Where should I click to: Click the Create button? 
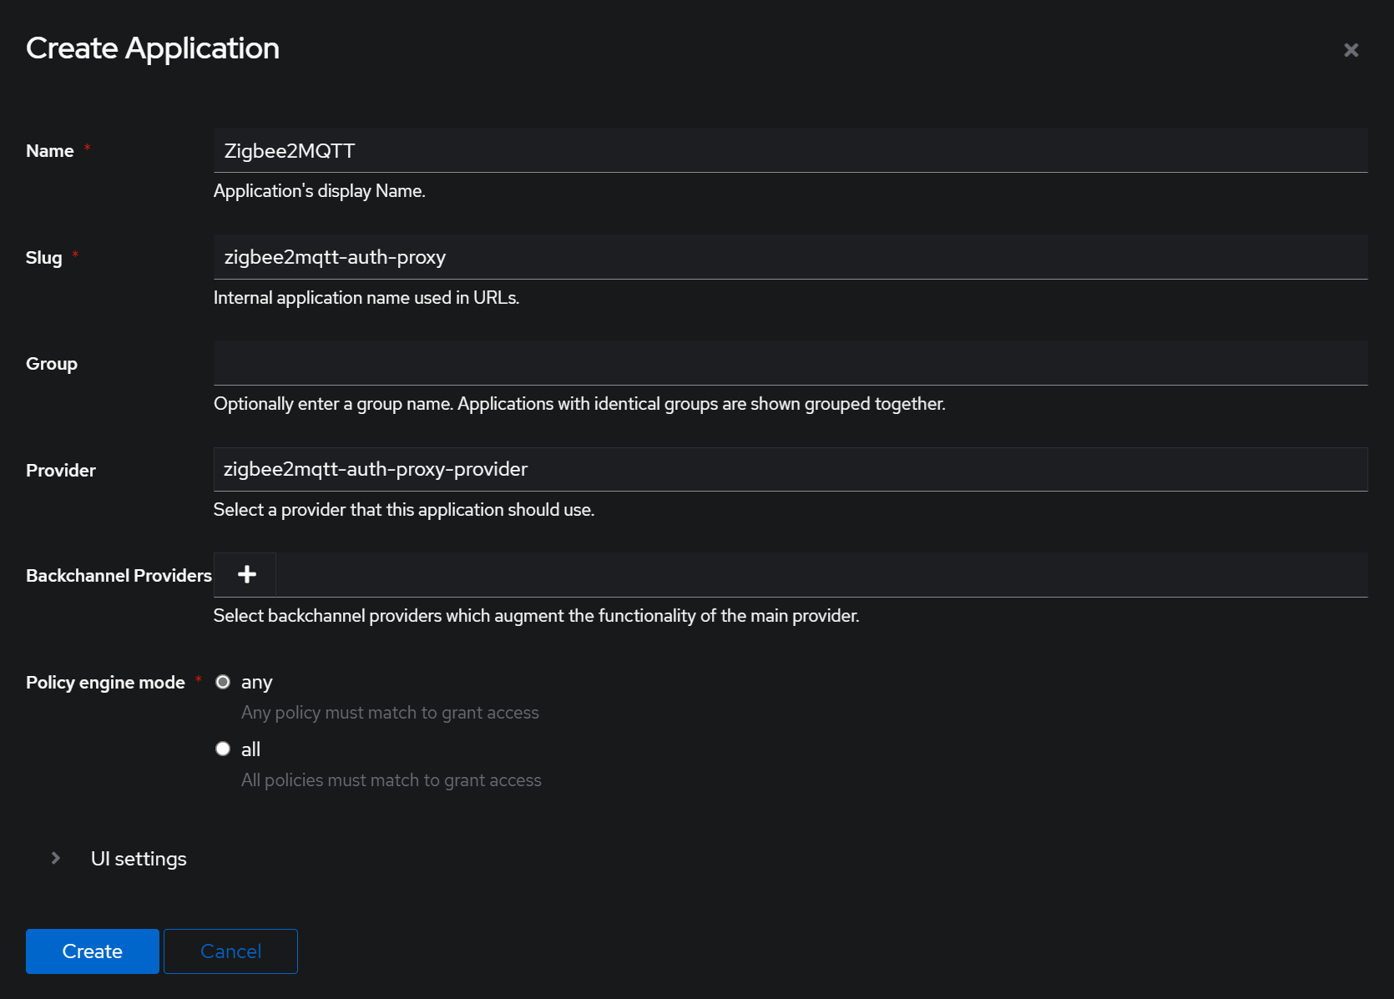(93, 951)
